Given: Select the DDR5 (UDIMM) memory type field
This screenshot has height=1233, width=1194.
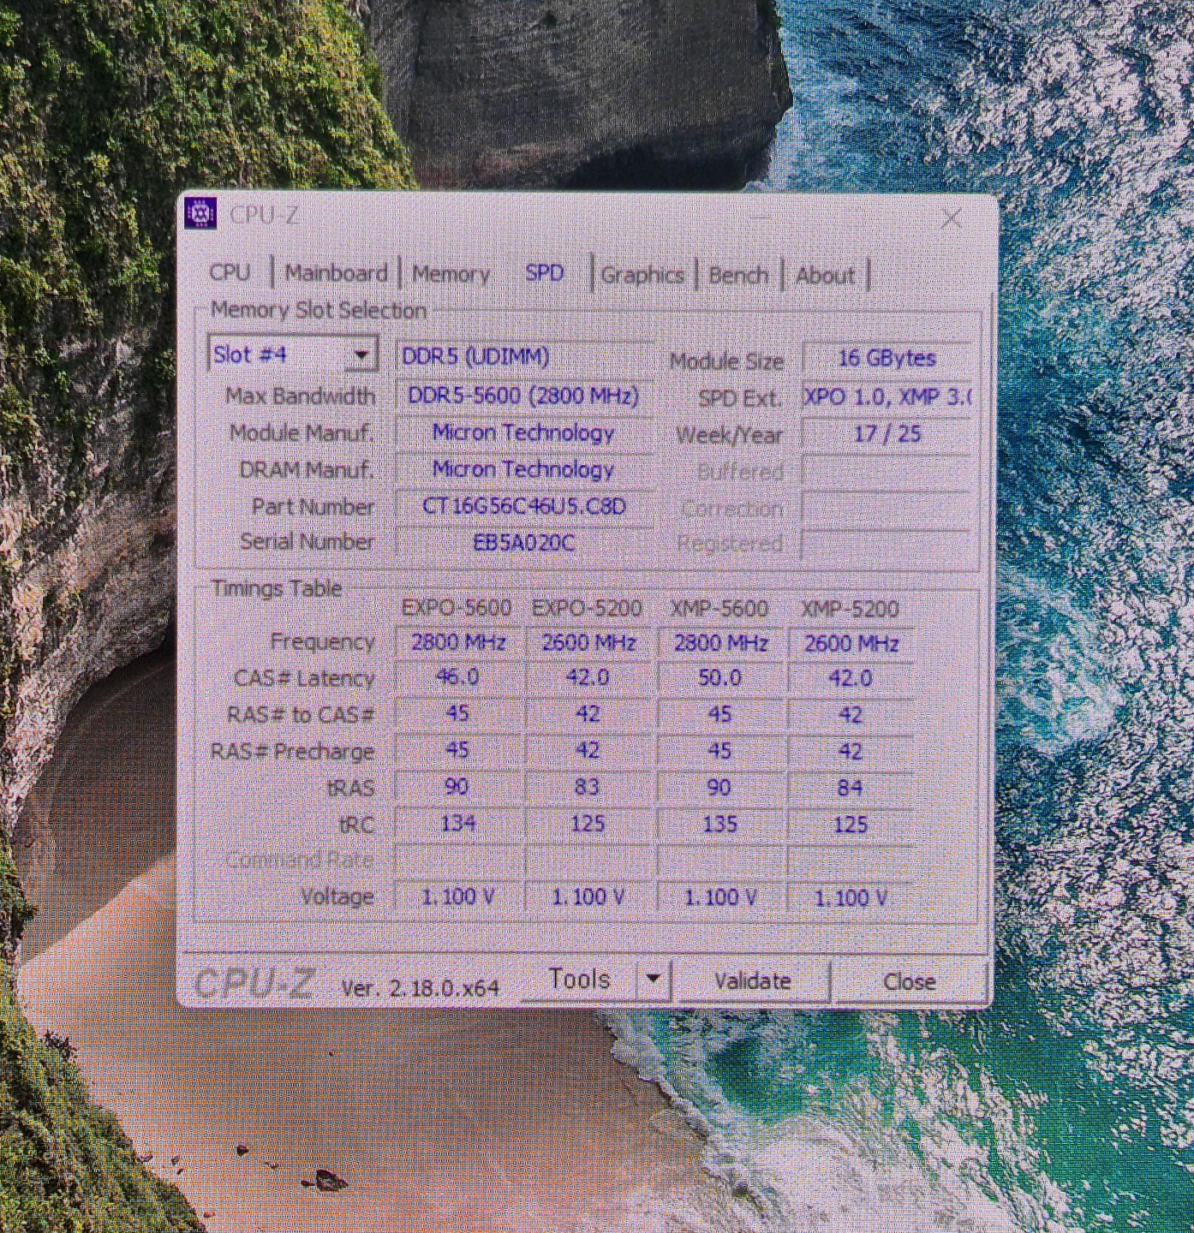Looking at the screenshot, I should 524,356.
